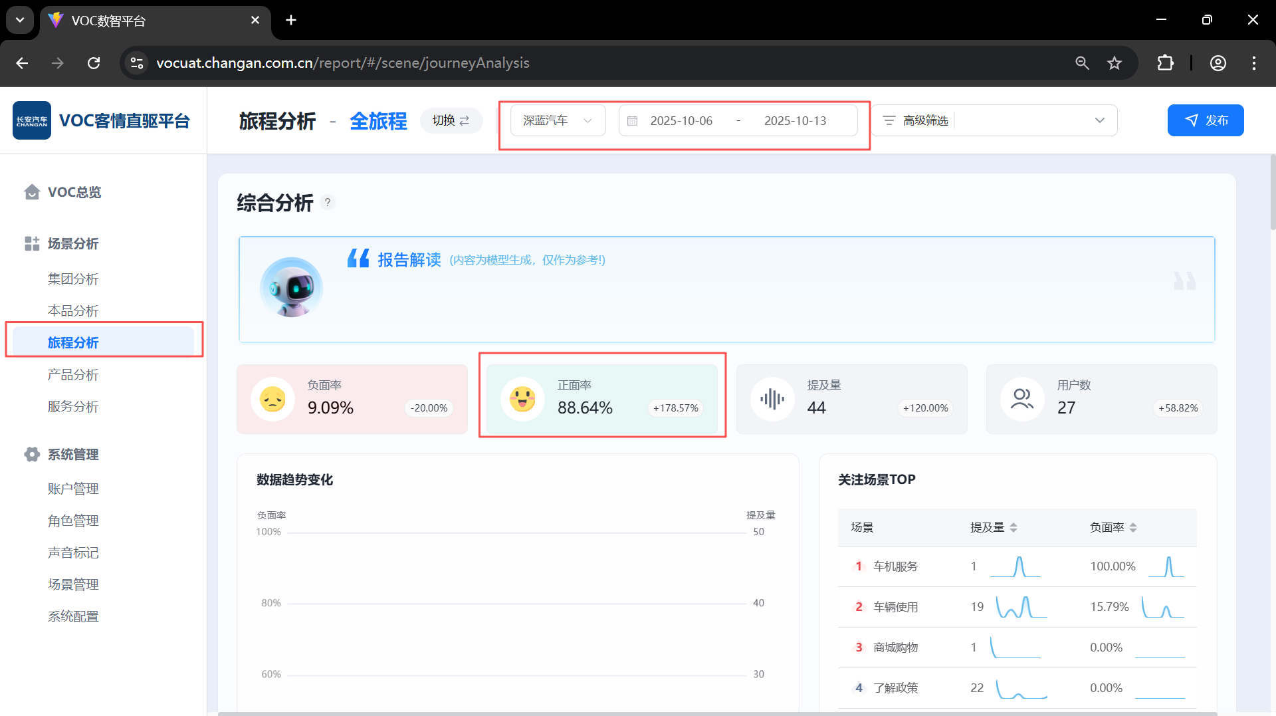Viewport: 1276px width, 716px height.
Task: Click the blue 发布 publish button
Action: point(1206,120)
